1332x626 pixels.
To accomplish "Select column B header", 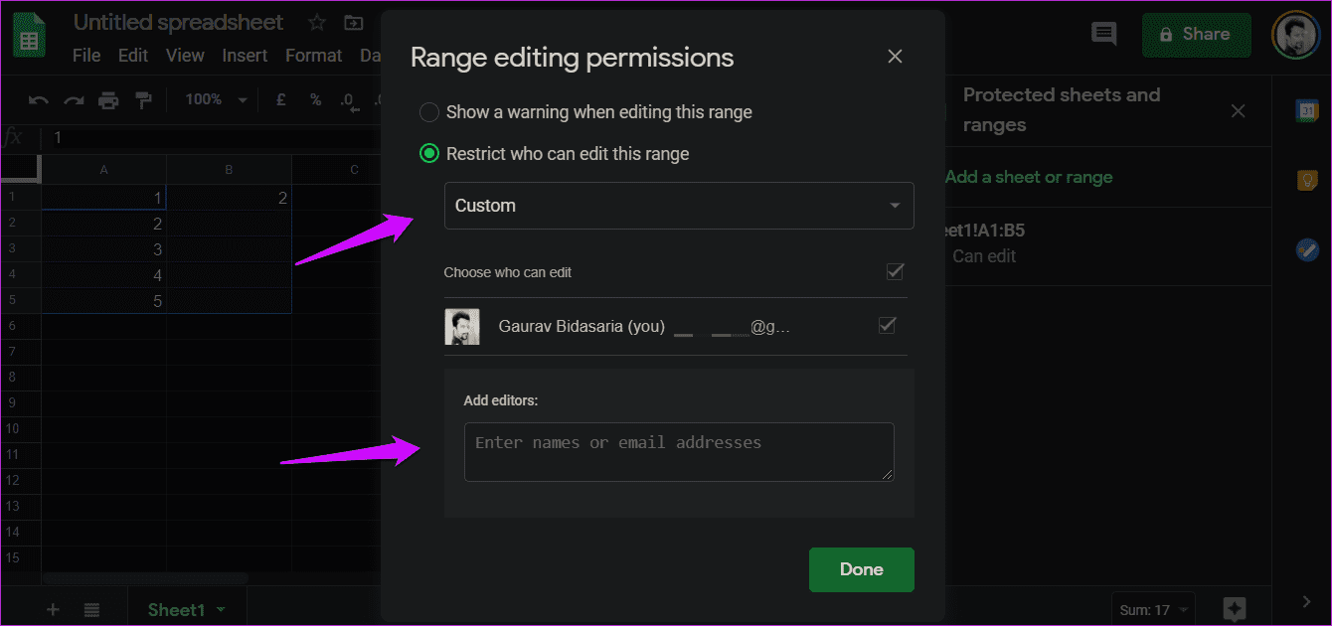I will point(229,170).
